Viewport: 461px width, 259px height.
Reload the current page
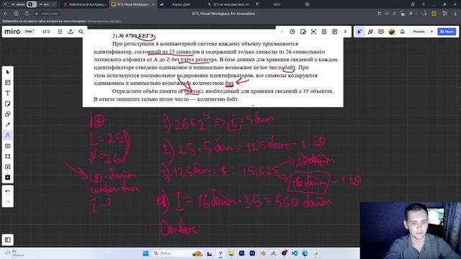[x=27, y=14]
